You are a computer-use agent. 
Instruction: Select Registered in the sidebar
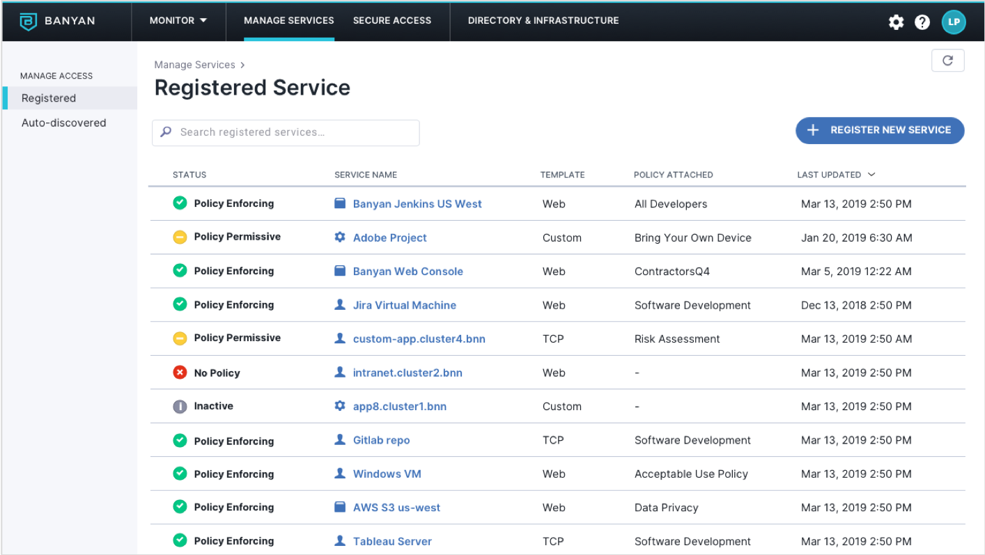coord(70,98)
